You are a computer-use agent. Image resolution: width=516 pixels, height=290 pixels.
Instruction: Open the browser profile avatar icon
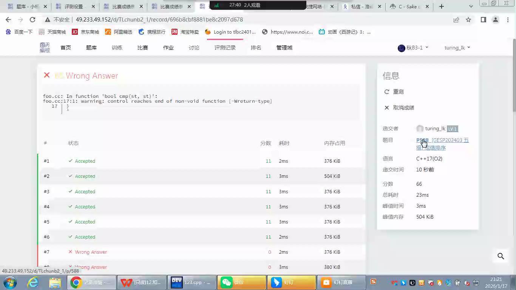495,20
